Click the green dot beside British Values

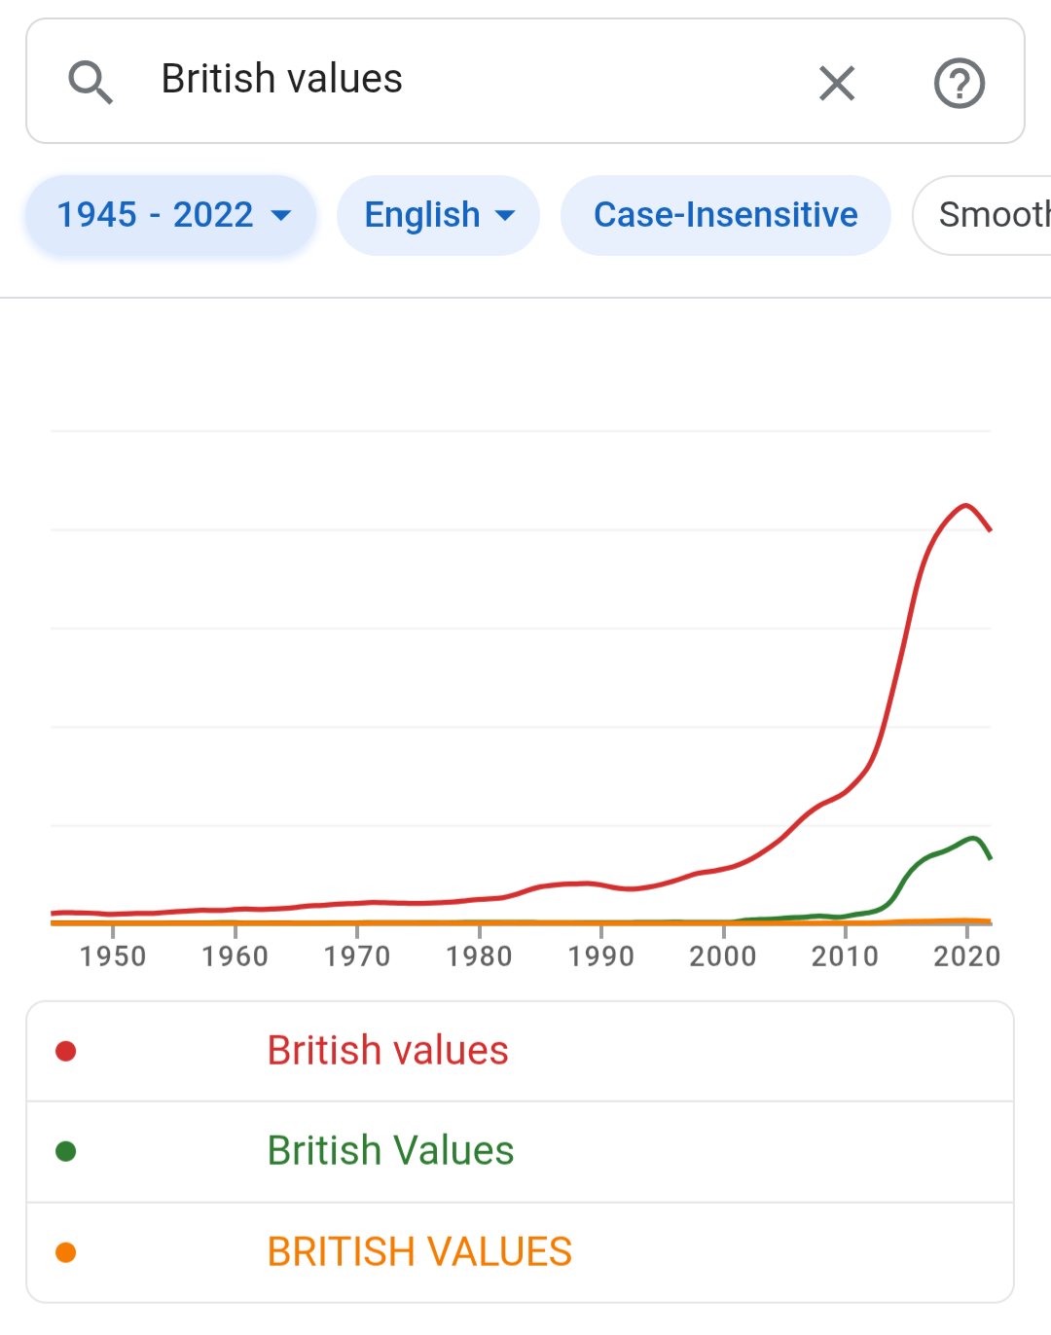coord(66,1151)
